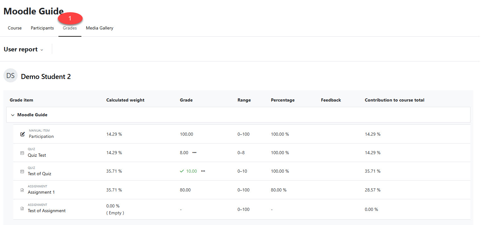Open the Test of Assignment link

point(47,211)
